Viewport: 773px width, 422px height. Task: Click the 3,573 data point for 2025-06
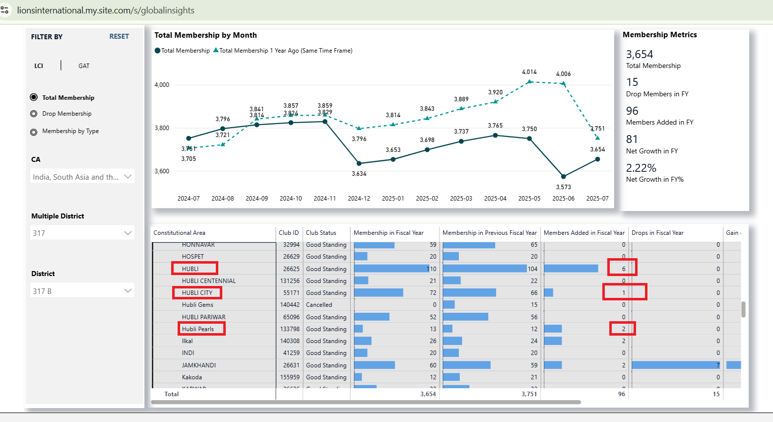pyautogui.click(x=563, y=177)
